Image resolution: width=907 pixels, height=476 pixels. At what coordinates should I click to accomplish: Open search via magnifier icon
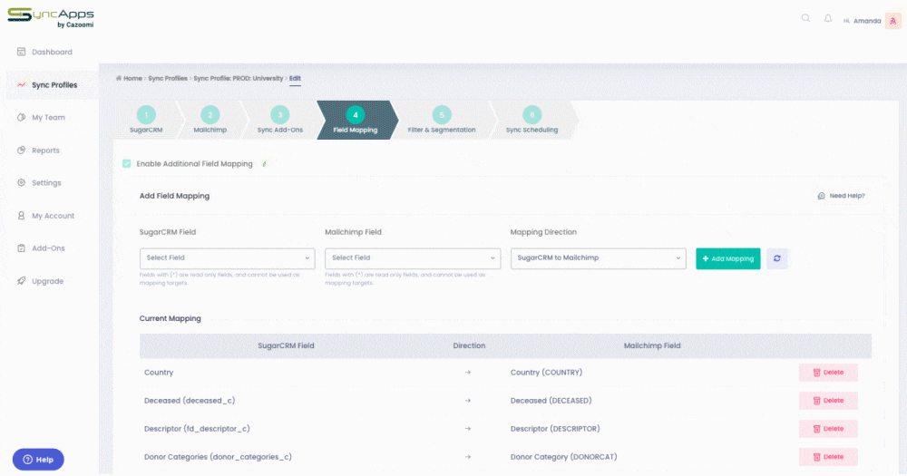[x=805, y=18]
